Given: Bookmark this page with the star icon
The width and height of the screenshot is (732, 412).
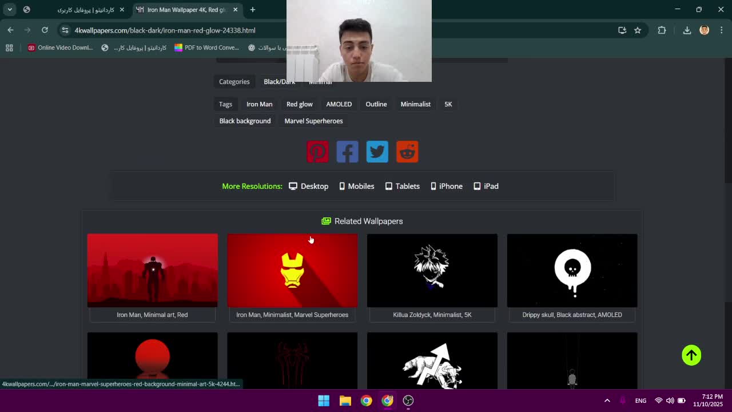Looking at the screenshot, I should coord(638,30).
